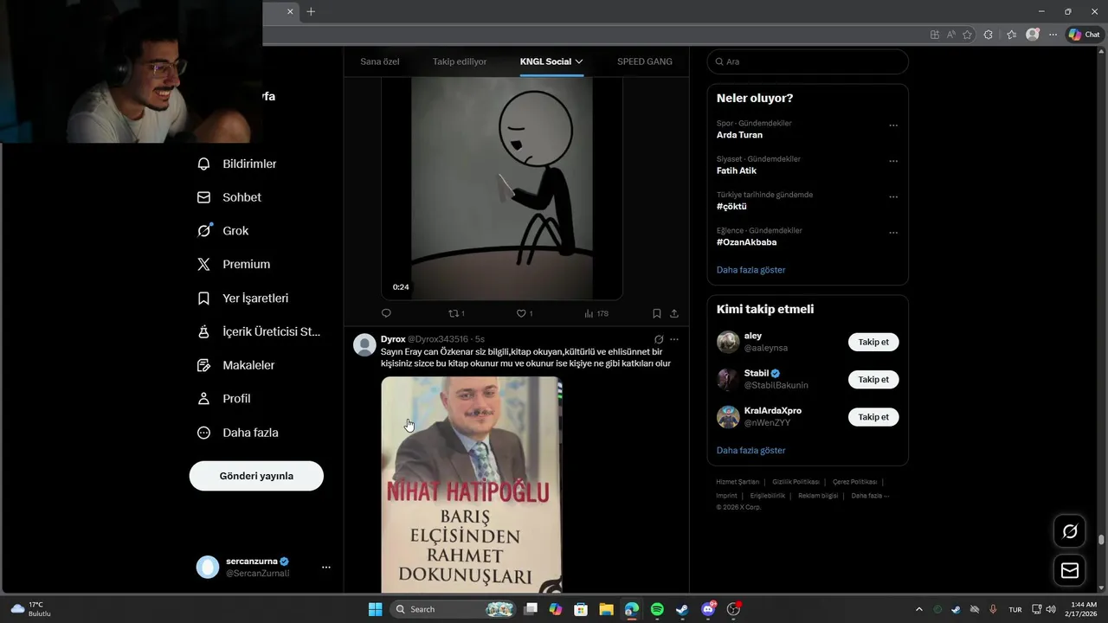Open the Daha fazla sidebar menu

[237, 433]
